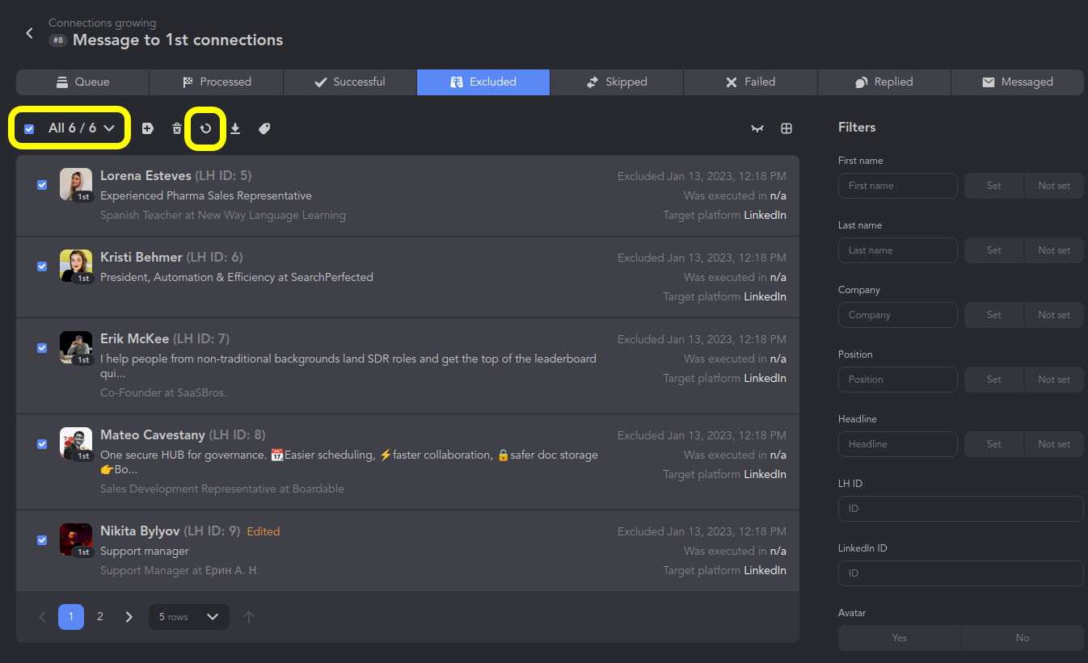The height and width of the screenshot is (663, 1088).
Task: Open the 5 rows per page dropdown
Action: click(189, 617)
